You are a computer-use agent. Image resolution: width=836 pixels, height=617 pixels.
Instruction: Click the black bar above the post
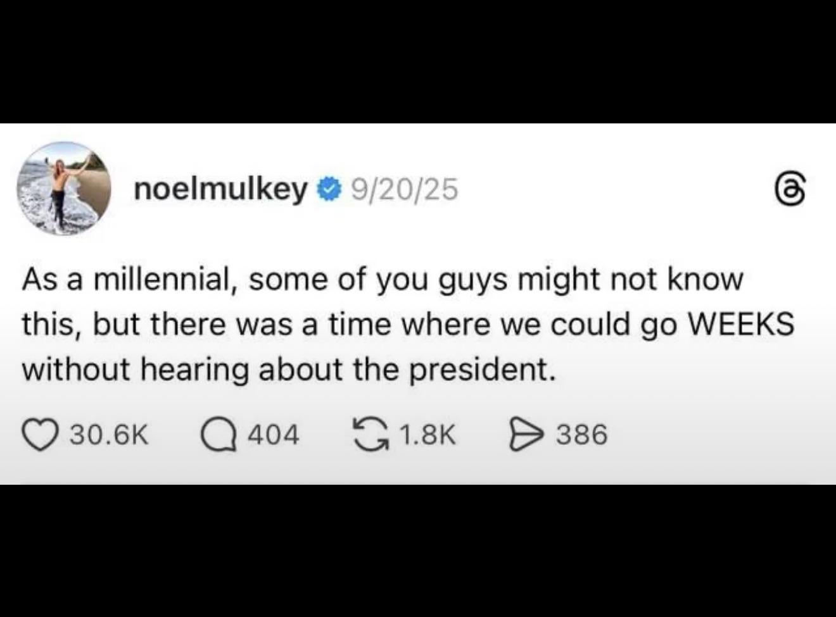[x=418, y=61]
